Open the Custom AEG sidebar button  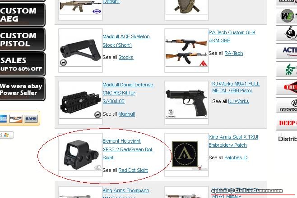click(23, 15)
